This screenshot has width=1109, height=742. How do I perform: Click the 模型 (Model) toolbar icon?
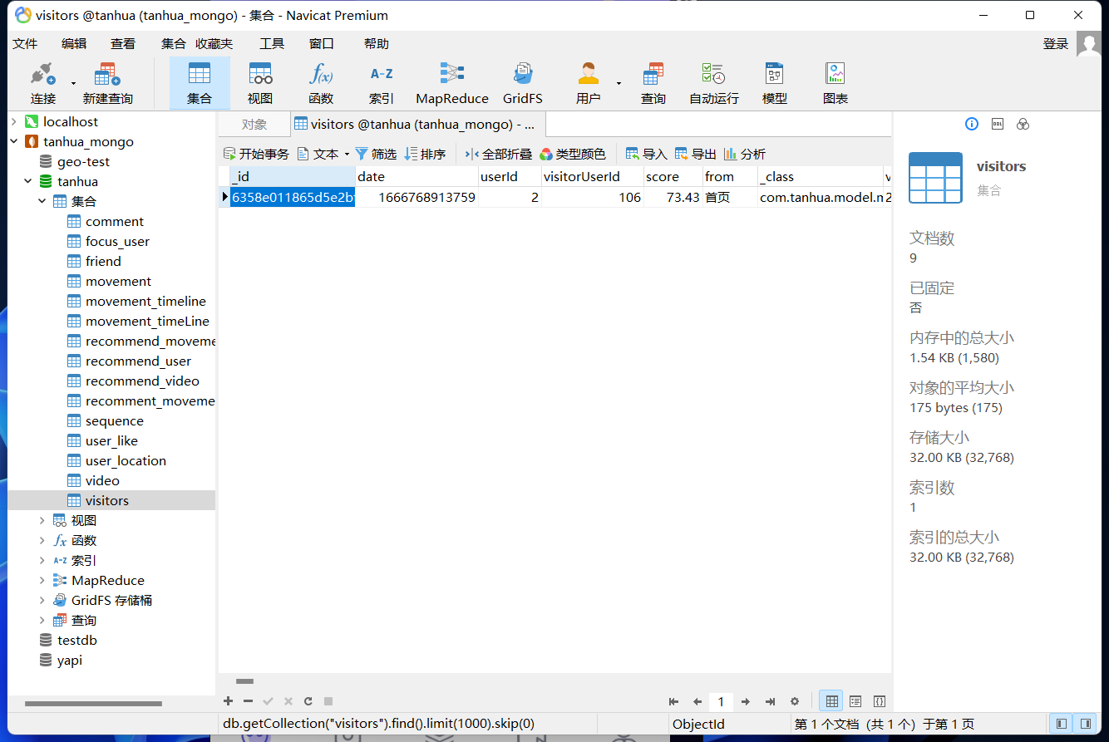pos(775,83)
